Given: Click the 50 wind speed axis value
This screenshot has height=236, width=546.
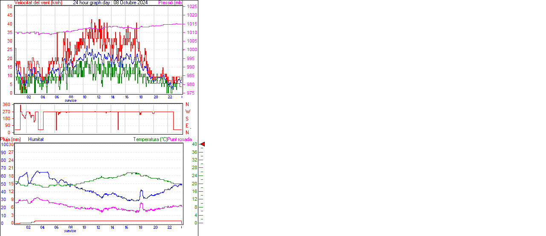Looking at the screenshot, I should pos(9,7).
